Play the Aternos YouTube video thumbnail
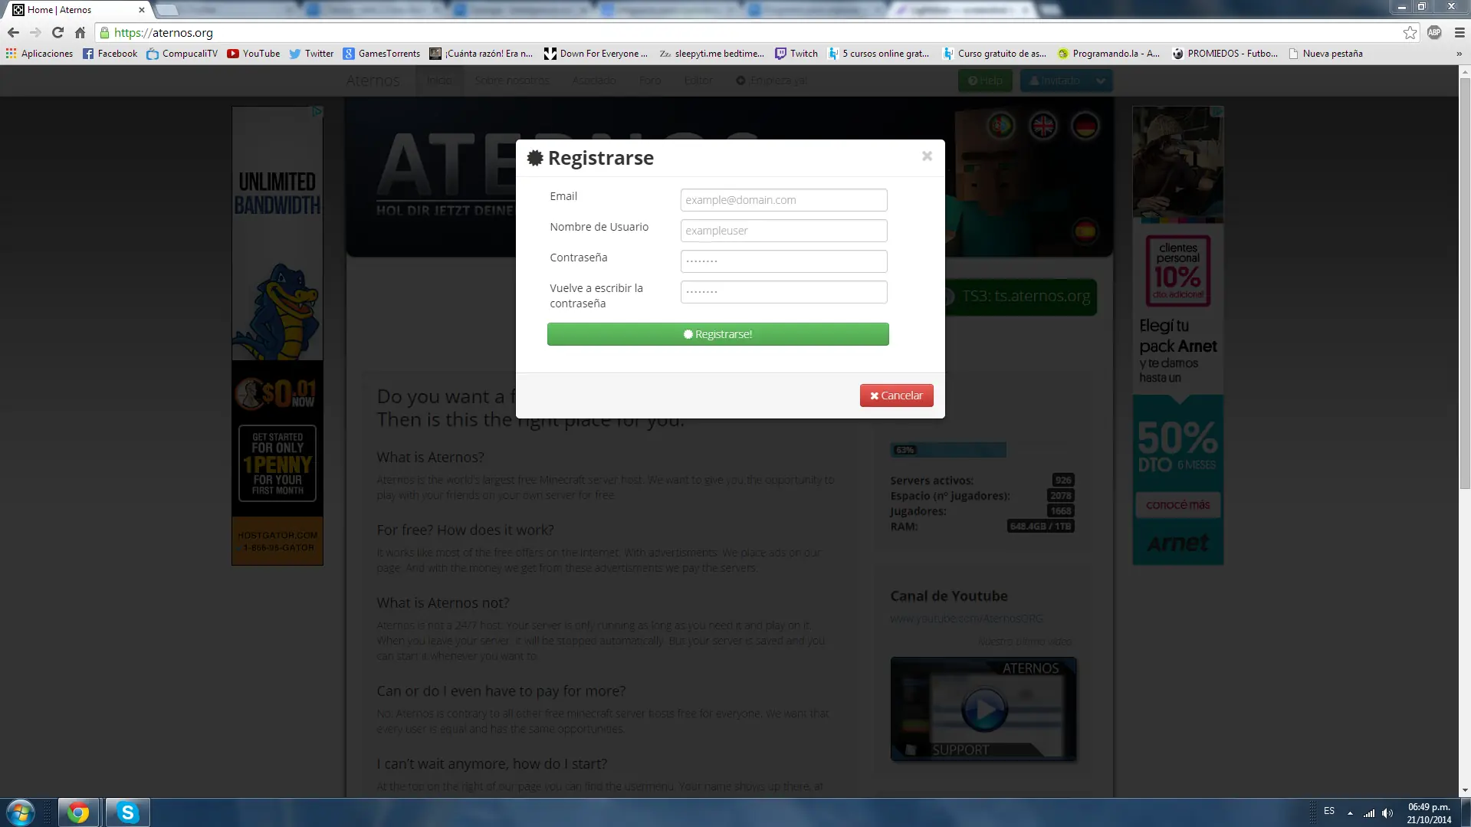This screenshot has width=1471, height=827. coord(983,709)
